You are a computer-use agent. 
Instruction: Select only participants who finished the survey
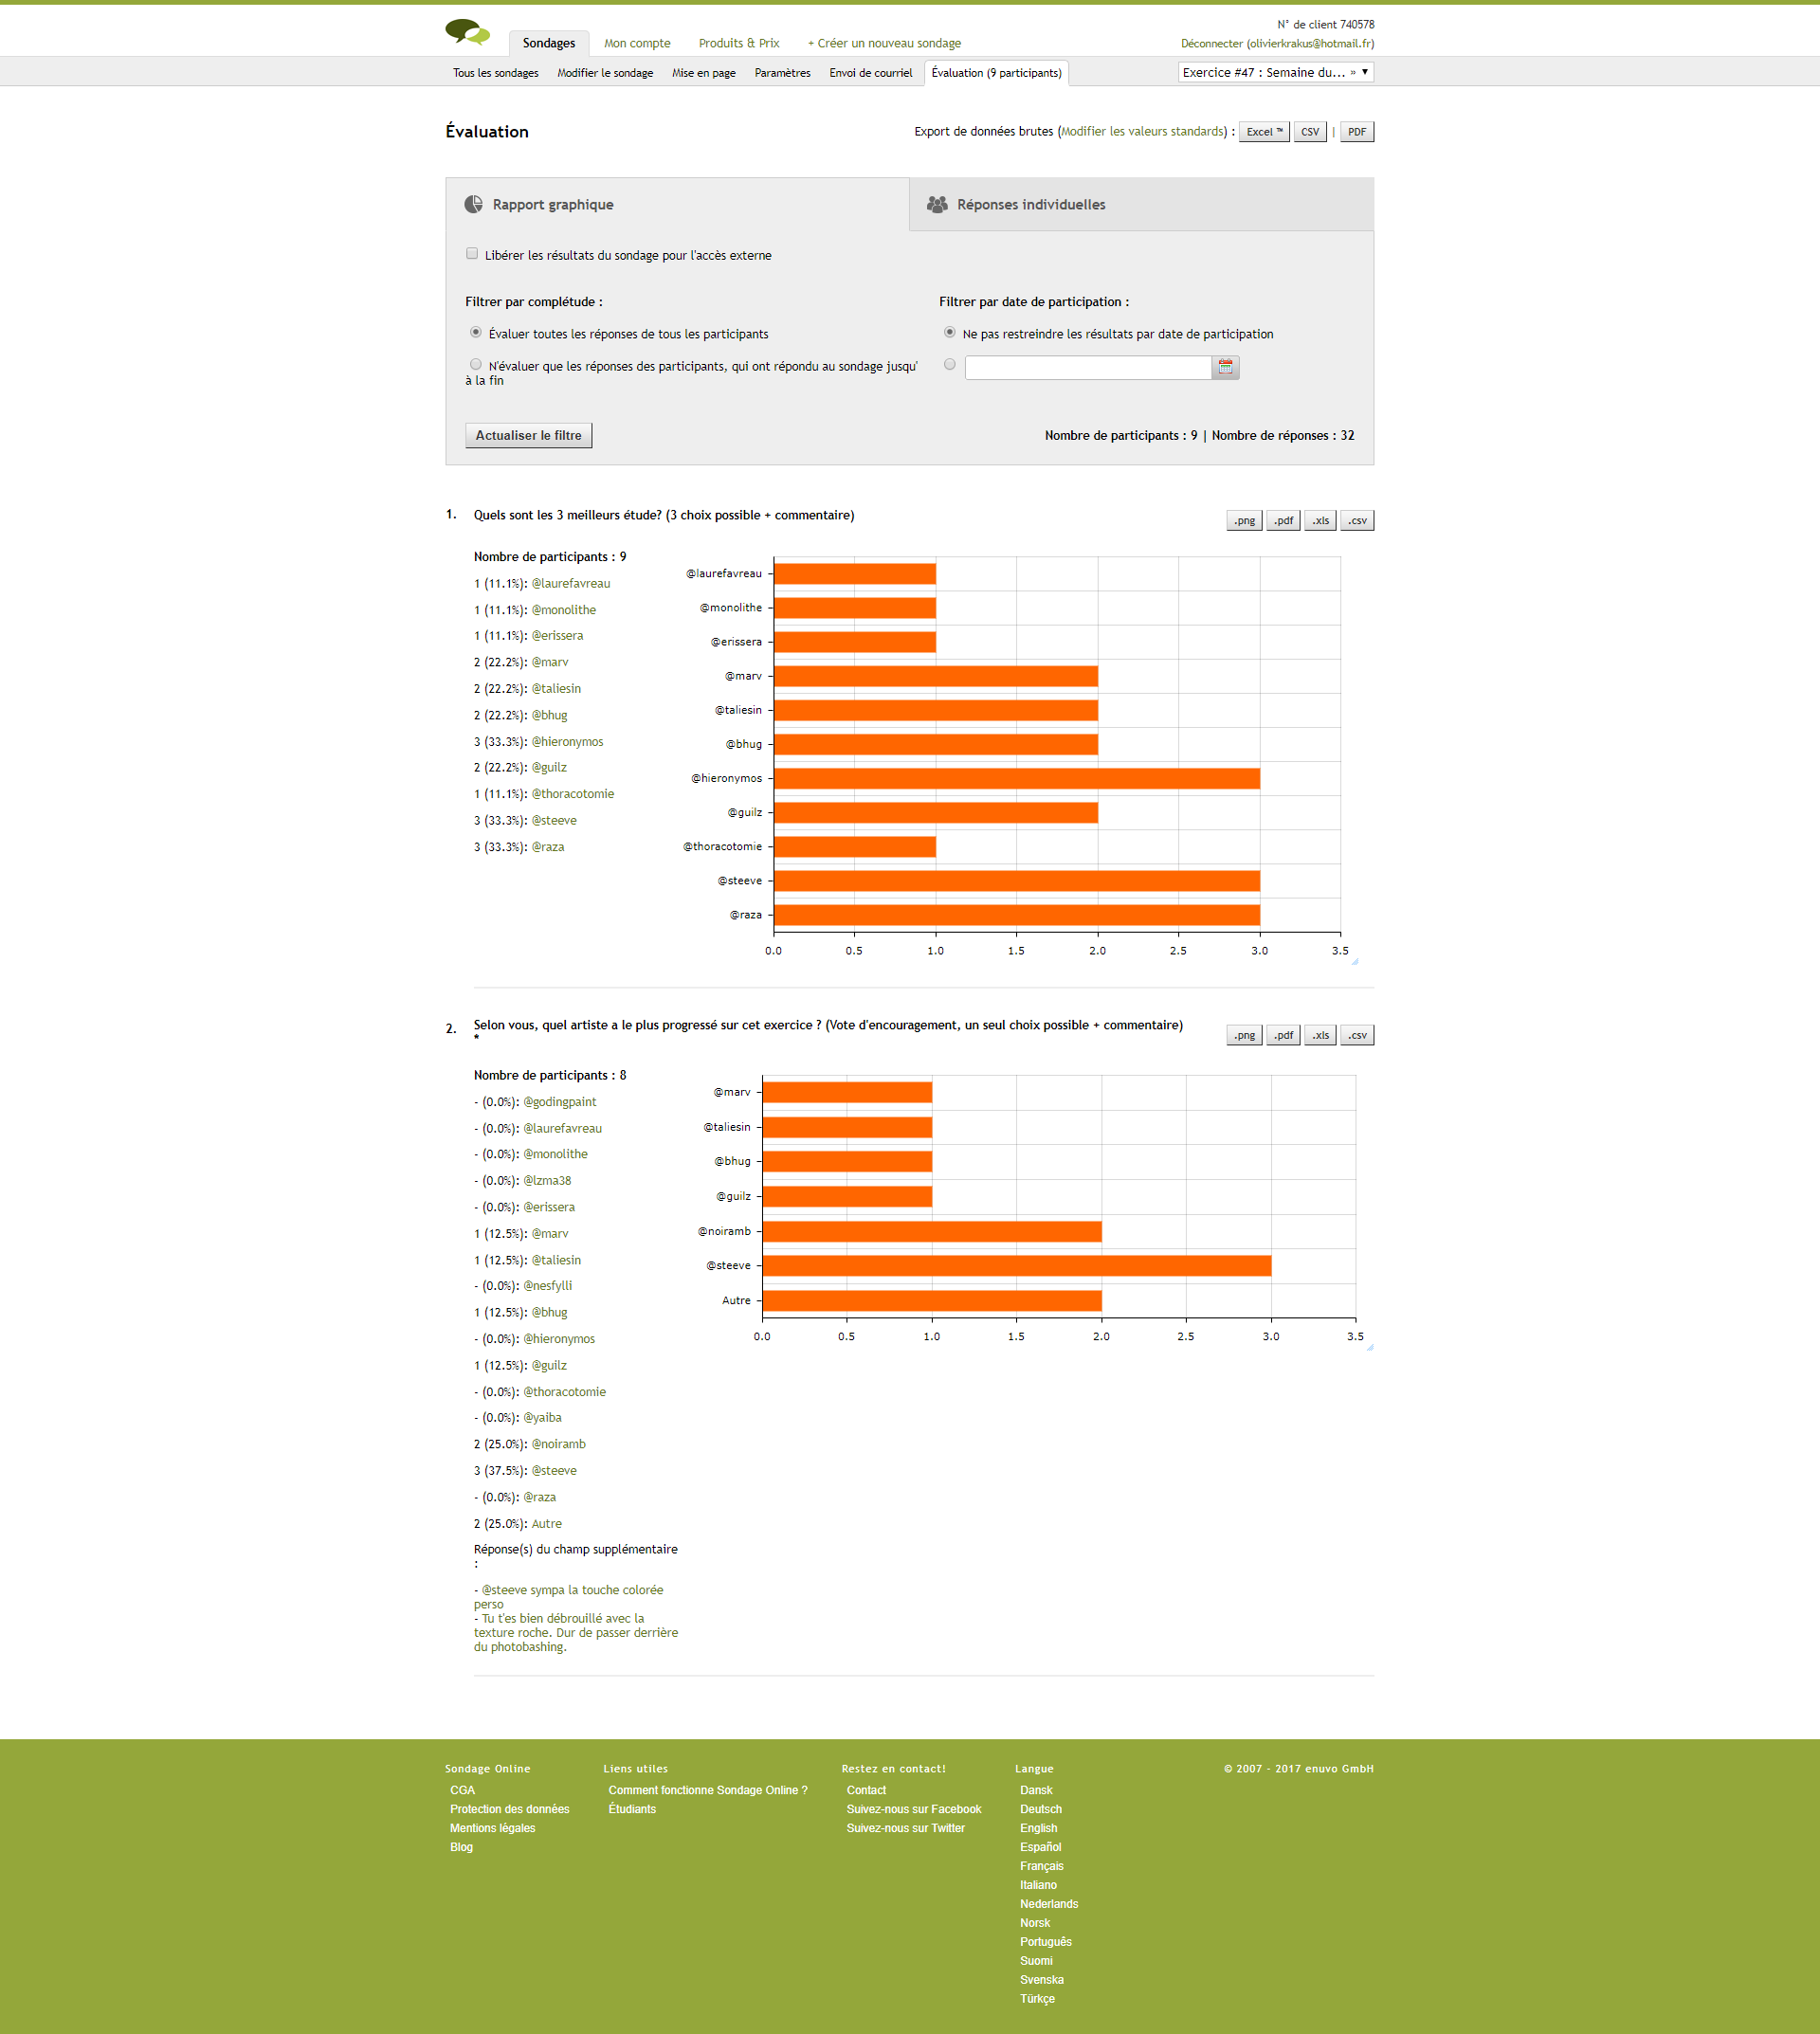[476, 365]
